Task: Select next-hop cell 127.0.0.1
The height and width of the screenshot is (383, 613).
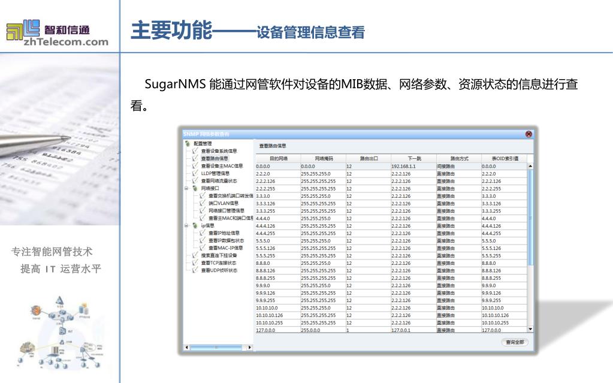Action: tap(413, 330)
